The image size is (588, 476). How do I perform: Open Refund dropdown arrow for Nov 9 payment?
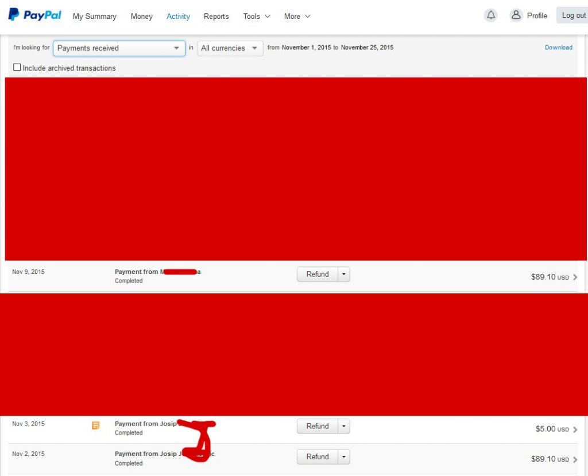[x=344, y=274]
